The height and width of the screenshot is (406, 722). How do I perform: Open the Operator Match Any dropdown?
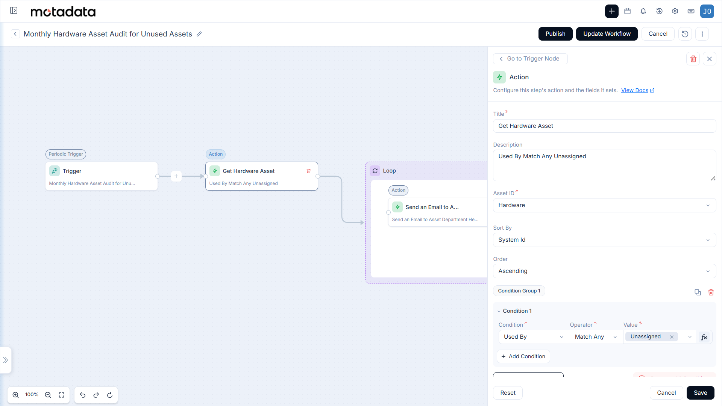tap(596, 337)
